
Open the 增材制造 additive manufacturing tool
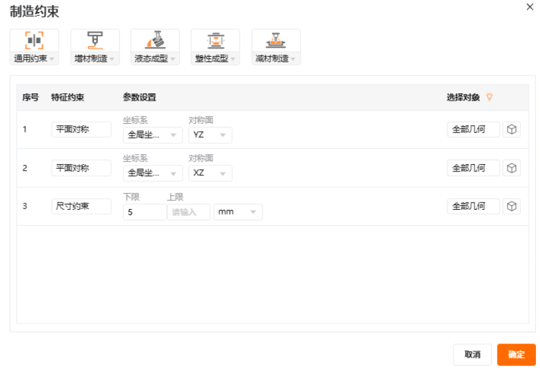(95, 47)
